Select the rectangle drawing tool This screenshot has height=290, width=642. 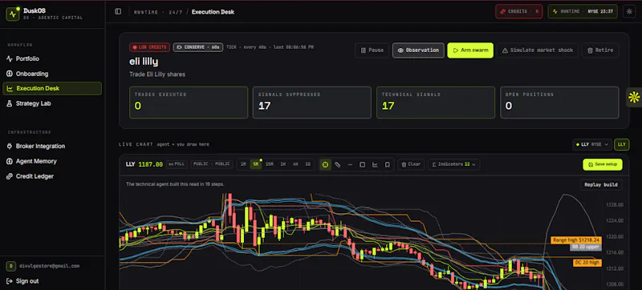point(363,164)
